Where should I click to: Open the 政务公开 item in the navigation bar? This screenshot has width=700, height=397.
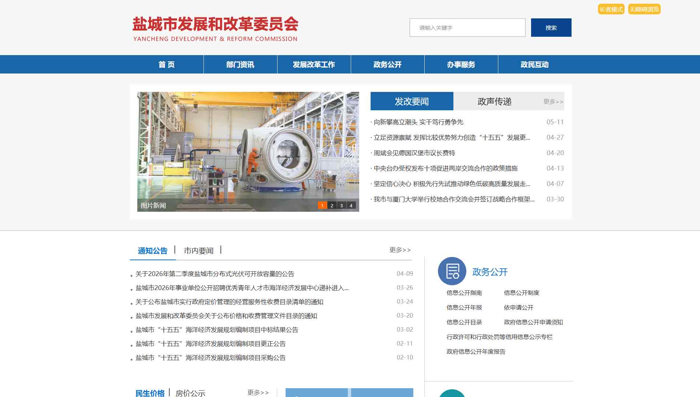coord(388,64)
